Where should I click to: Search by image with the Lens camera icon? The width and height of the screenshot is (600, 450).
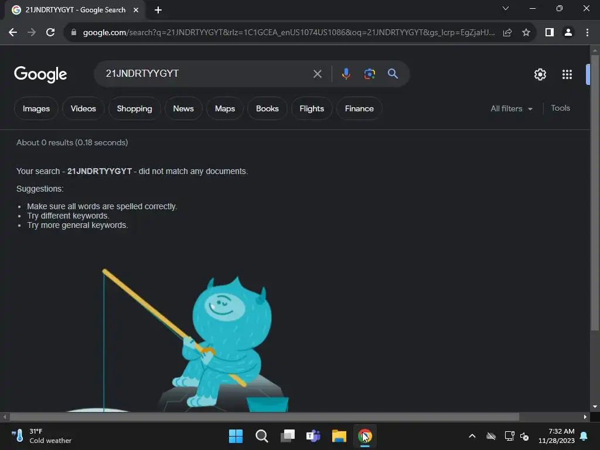click(x=369, y=74)
